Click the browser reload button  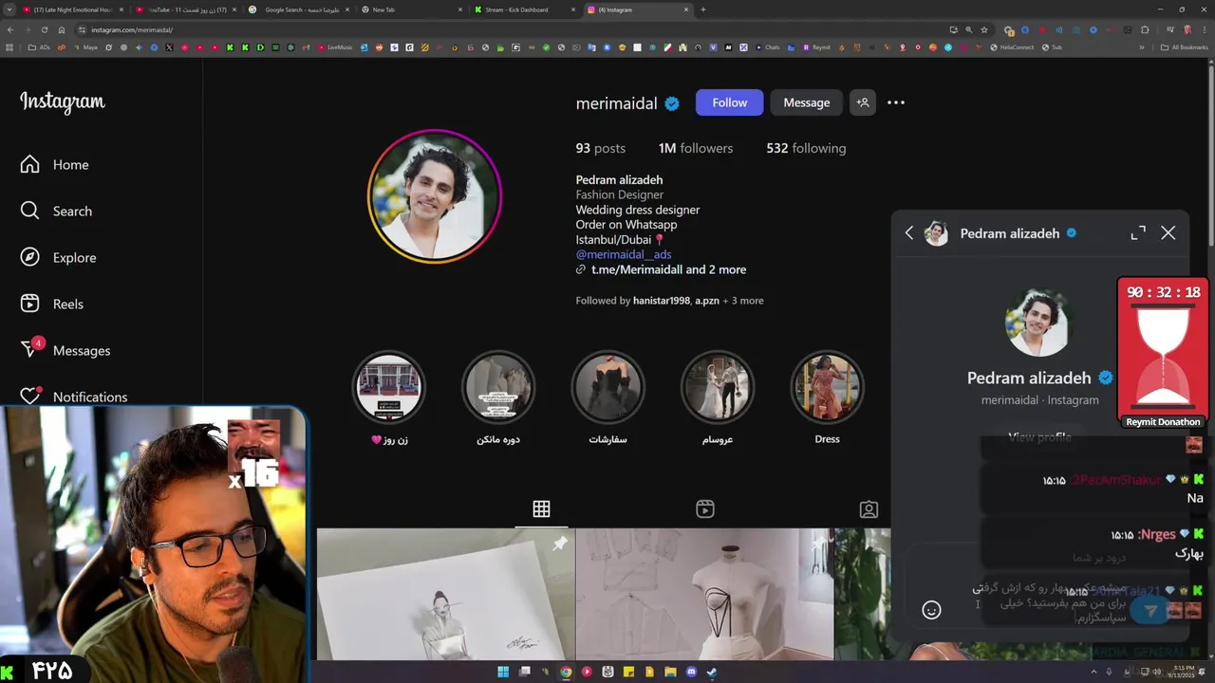click(44, 29)
